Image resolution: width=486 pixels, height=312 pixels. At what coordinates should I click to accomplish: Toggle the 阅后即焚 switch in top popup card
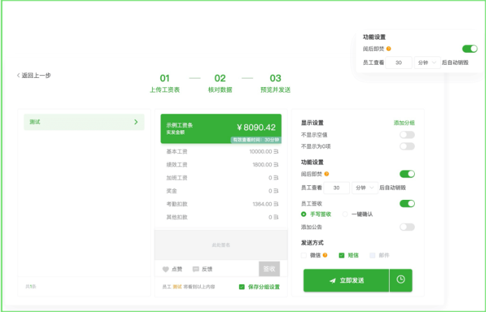(469, 49)
